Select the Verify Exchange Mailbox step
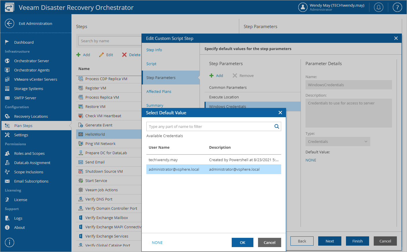This screenshot has height=252, width=407. point(109,218)
